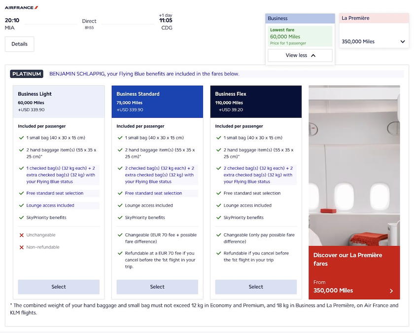Select the Business fare tab
414x333 pixels.
point(300,18)
